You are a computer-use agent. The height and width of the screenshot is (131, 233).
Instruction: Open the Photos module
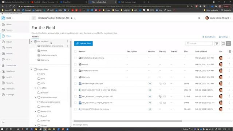pos(9,53)
